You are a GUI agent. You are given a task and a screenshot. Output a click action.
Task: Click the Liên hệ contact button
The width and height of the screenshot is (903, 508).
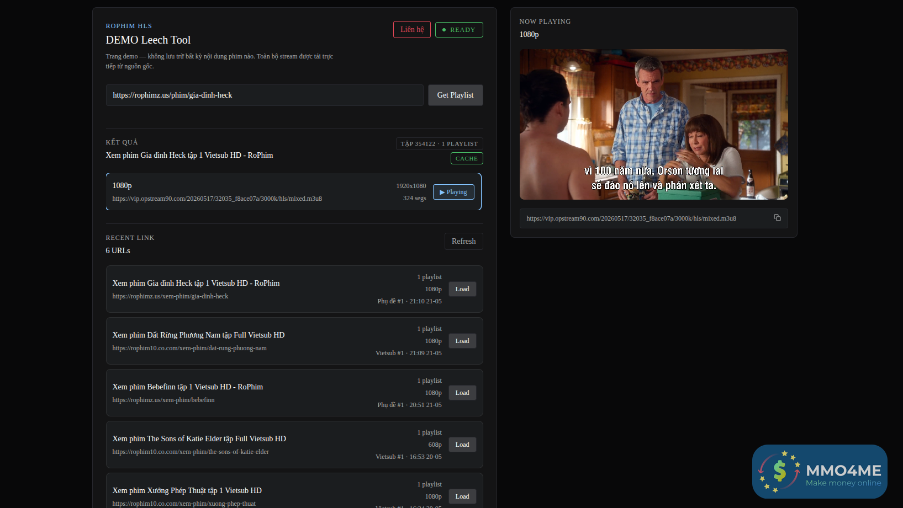pos(412,30)
